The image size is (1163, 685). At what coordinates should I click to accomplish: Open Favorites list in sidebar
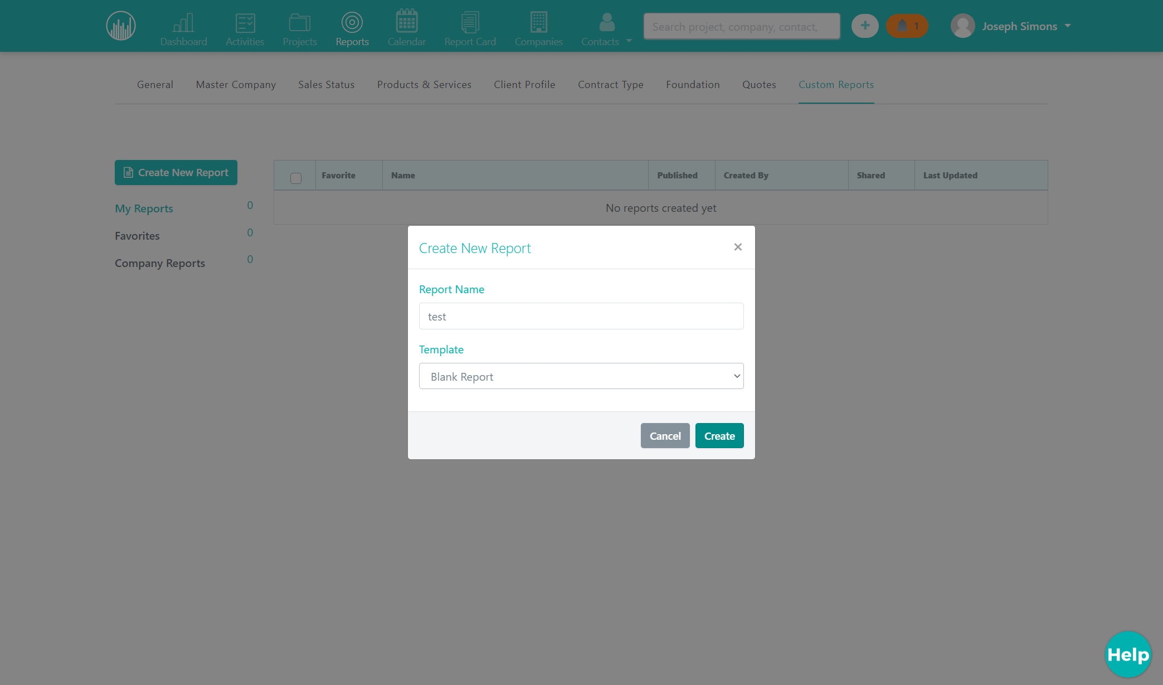click(137, 236)
